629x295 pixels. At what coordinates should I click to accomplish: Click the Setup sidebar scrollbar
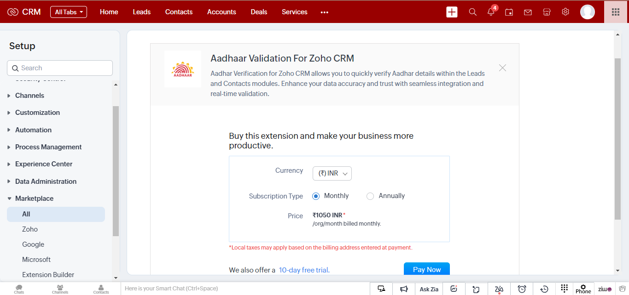(116, 171)
